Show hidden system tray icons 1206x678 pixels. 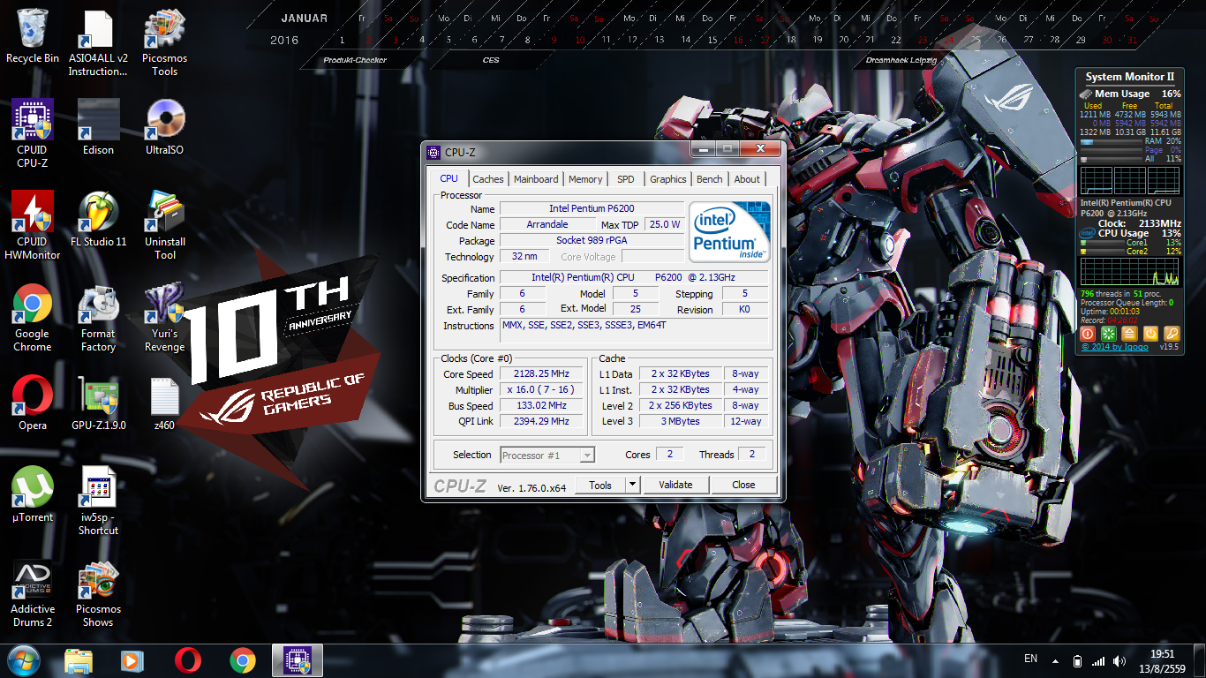pyautogui.click(x=1055, y=661)
